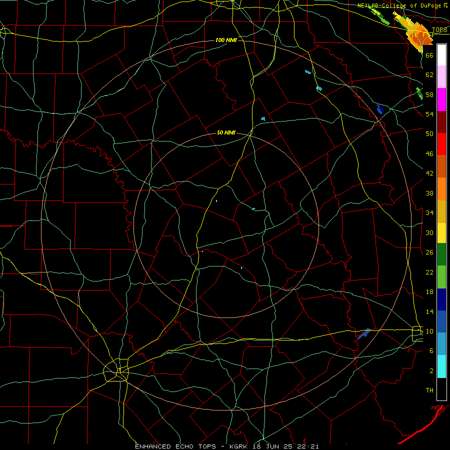The width and height of the screenshot is (450, 450).
Task: Click the '50 NMI' range ring label
Action: pyautogui.click(x=226, y=132)
